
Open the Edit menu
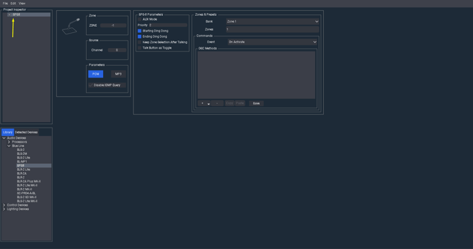pos(13,3)
